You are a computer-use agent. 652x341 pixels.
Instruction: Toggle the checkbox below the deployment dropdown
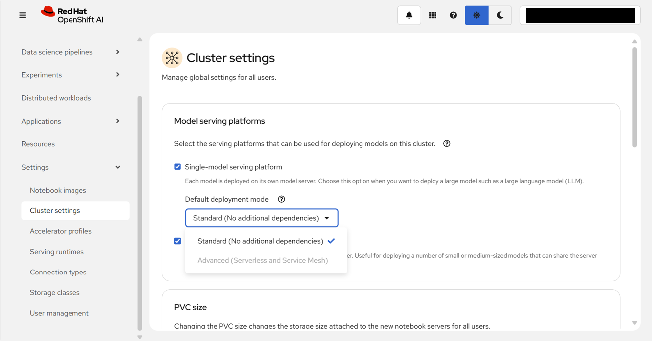pos(177,241)
